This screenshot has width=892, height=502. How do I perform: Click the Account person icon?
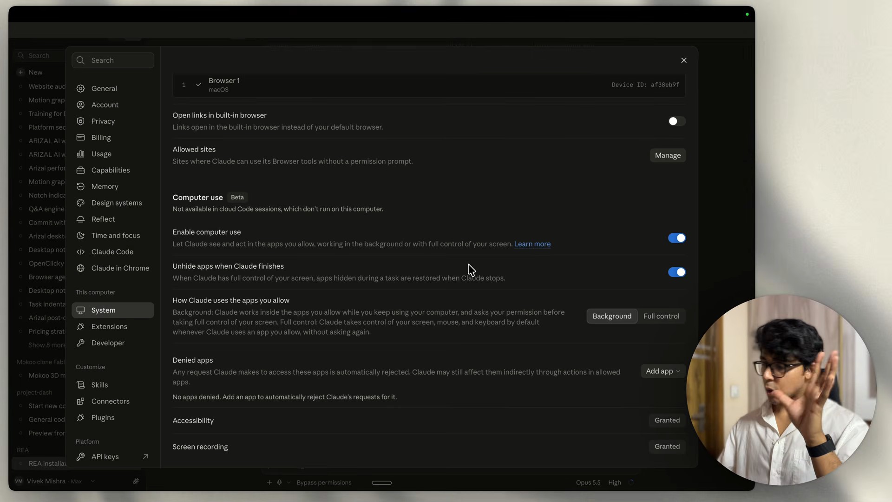pyautogui.click(x=80, y=105)
